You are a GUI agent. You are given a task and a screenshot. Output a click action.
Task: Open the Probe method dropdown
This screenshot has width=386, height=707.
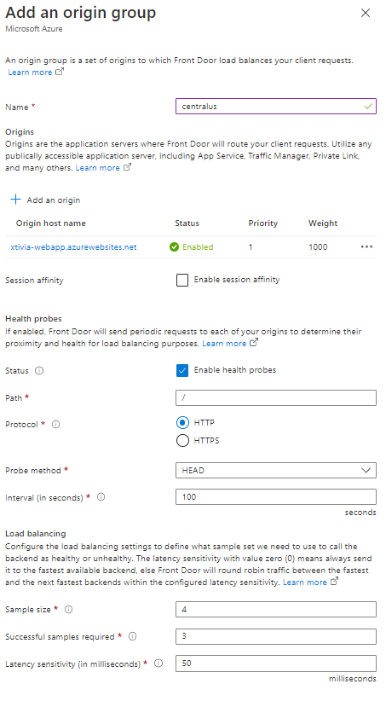[275, 470]
